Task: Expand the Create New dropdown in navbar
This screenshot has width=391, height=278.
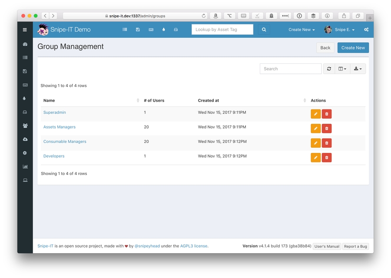Action: tap(302, 30)
